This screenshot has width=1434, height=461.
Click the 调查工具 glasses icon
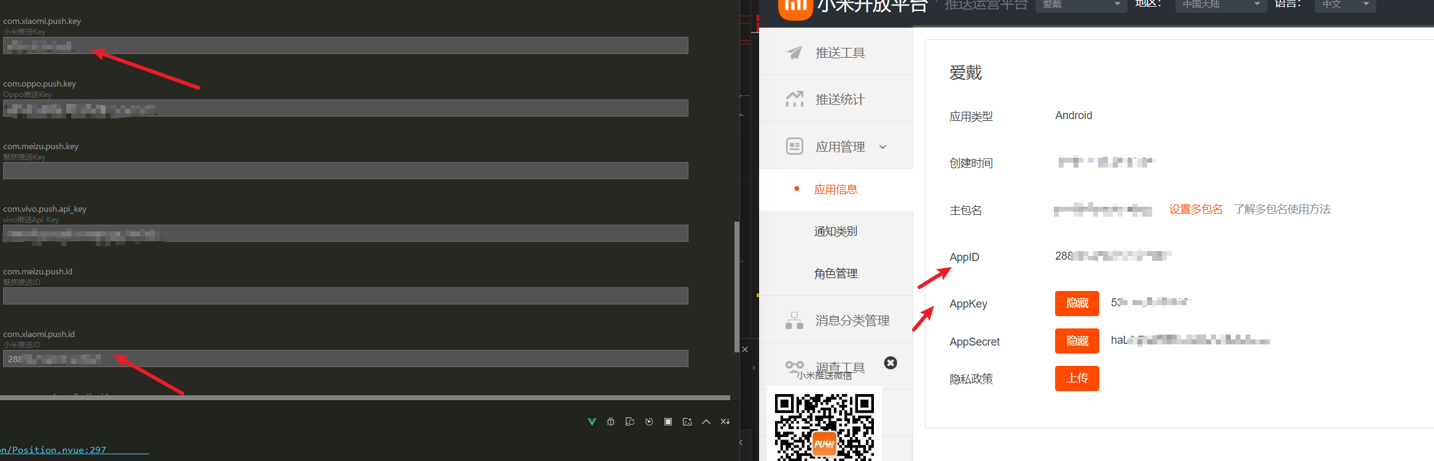(795, 367)
